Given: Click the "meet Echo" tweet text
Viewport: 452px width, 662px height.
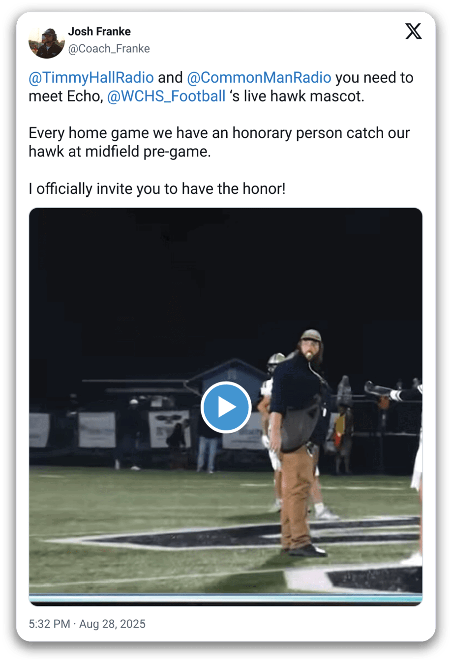Looking at the screenshot, I should (65, 96).
